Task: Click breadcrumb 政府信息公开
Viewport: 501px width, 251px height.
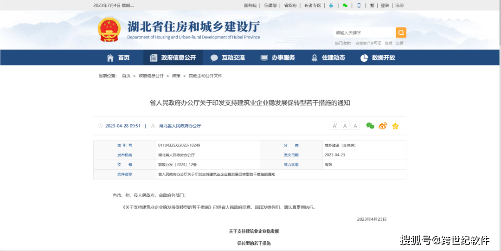Action: tap(151, 76)
